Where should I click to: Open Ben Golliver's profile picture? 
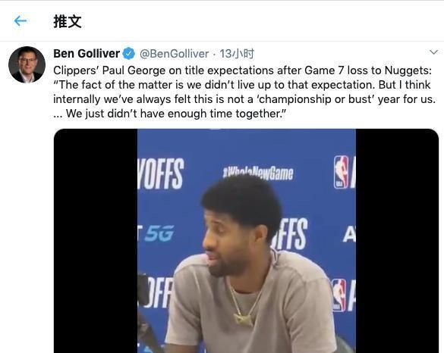point(27,64)
